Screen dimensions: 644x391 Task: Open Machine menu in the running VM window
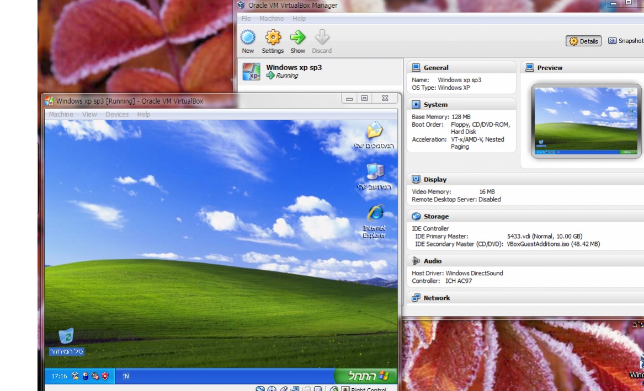pos(61,115)
